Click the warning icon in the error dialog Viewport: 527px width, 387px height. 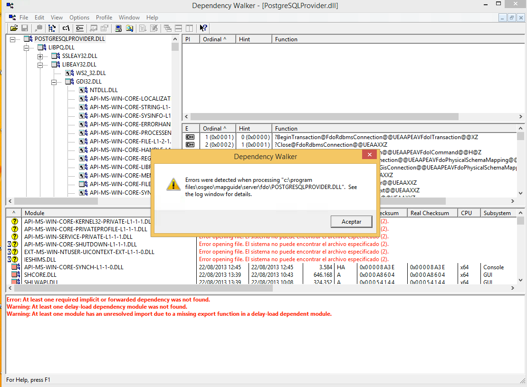[x=173, y=184]
